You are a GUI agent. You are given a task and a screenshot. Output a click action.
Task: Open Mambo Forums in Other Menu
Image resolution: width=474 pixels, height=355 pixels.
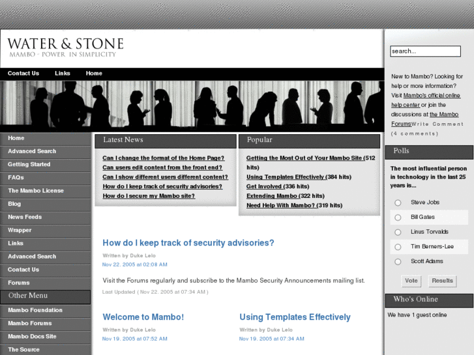click(x=46, y=324)
